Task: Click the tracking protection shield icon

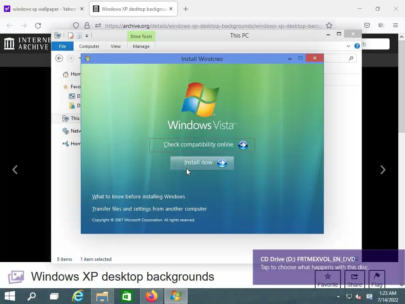Action: 76,25
